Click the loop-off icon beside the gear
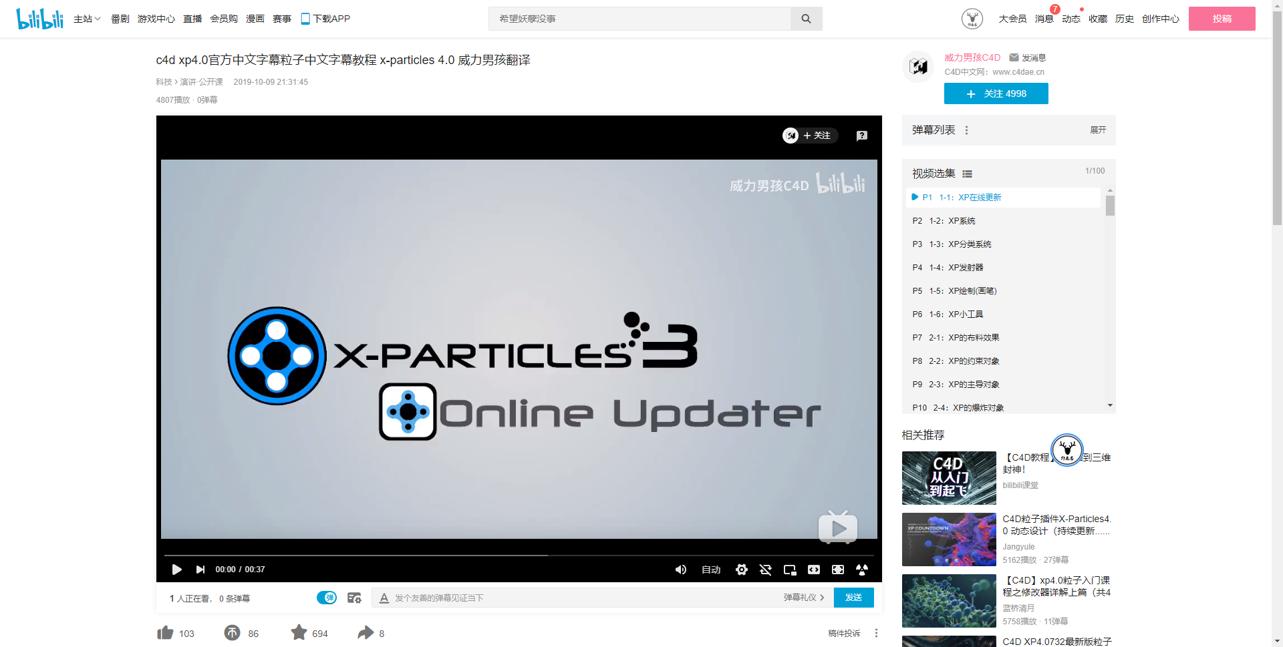Image resolution: width=1283 pixels, height=647 pixels. click(x=765, y=570)
